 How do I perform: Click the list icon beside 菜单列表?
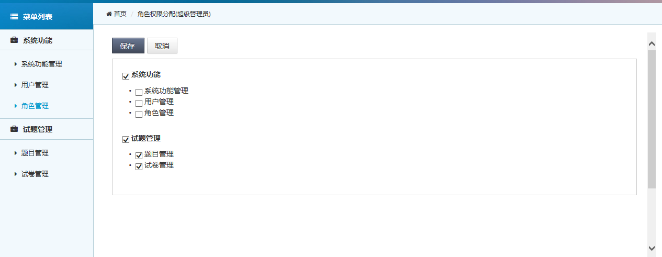15,17
